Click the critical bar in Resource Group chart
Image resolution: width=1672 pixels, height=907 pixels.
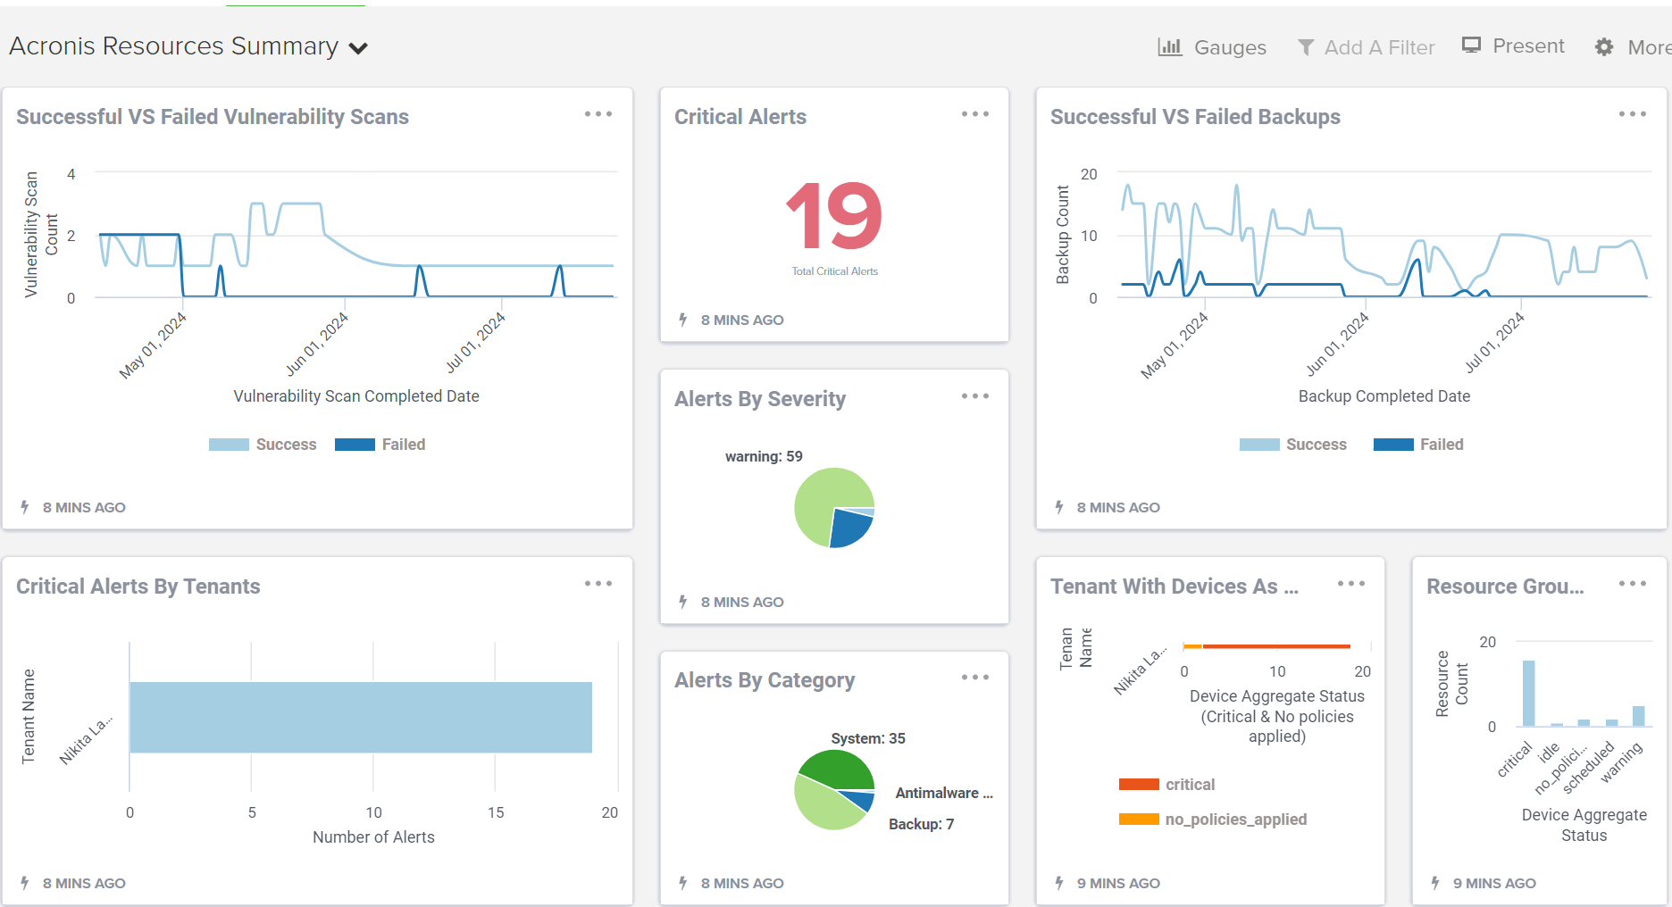pyautogui.click(x=1529, y=694)
